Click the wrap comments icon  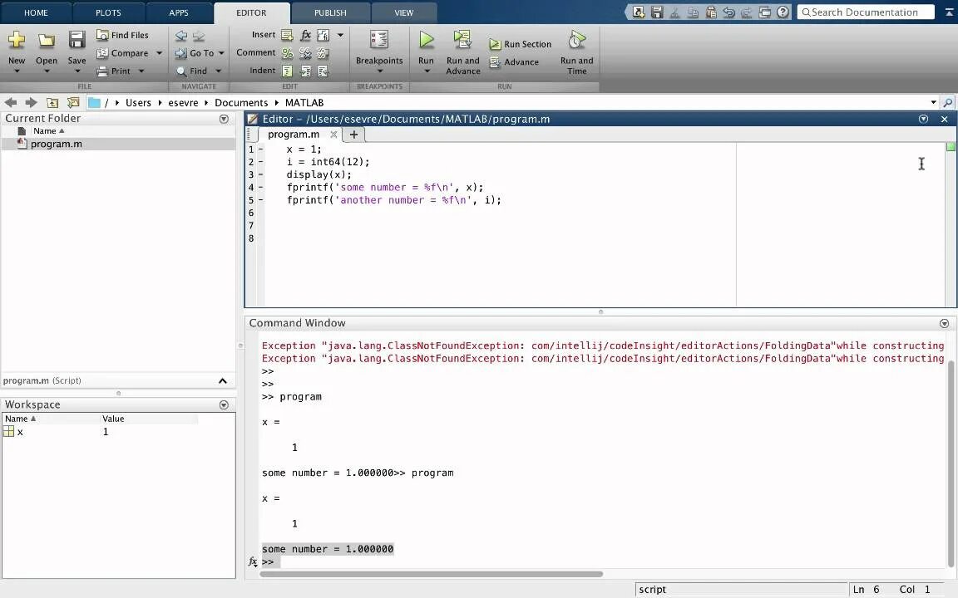pos(323,53)
